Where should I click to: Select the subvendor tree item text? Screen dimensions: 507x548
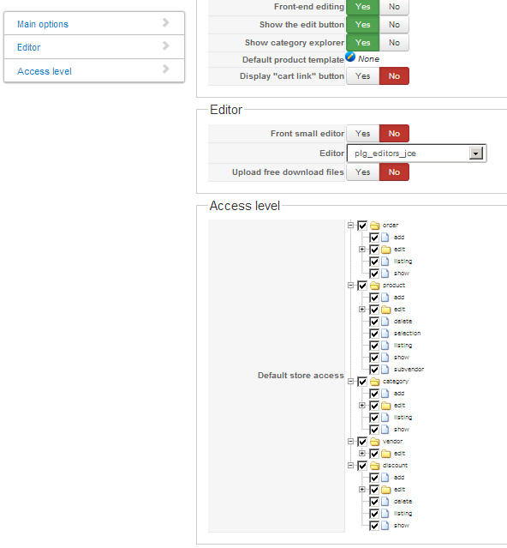point(409,370)
